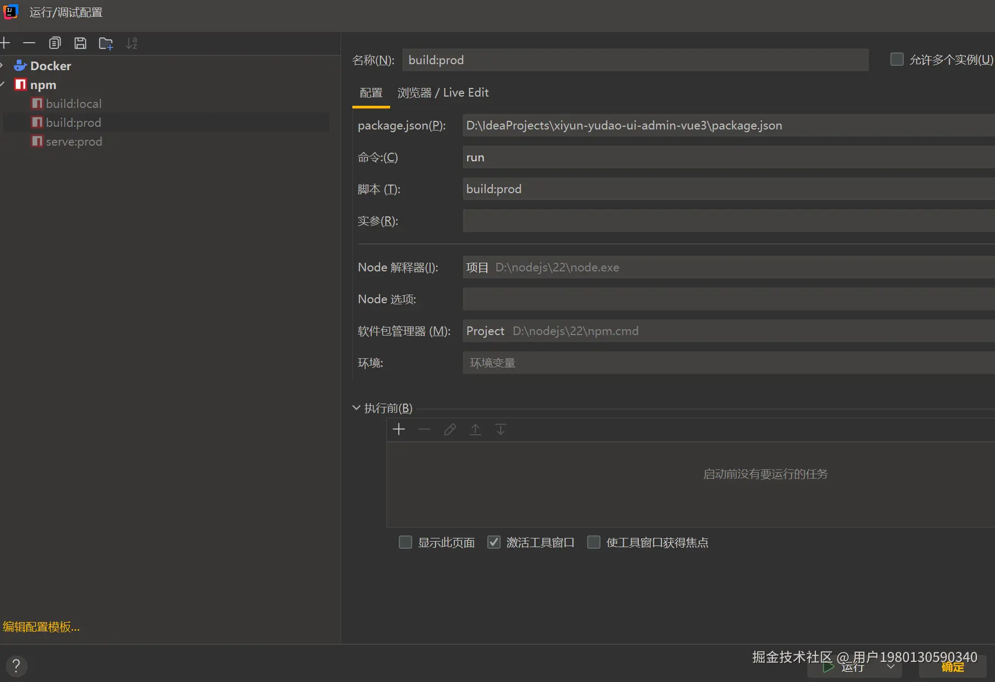This screenshot has height=682, width=995.
Task: Copy the selected configuration
Action: [x=55, y=43]
